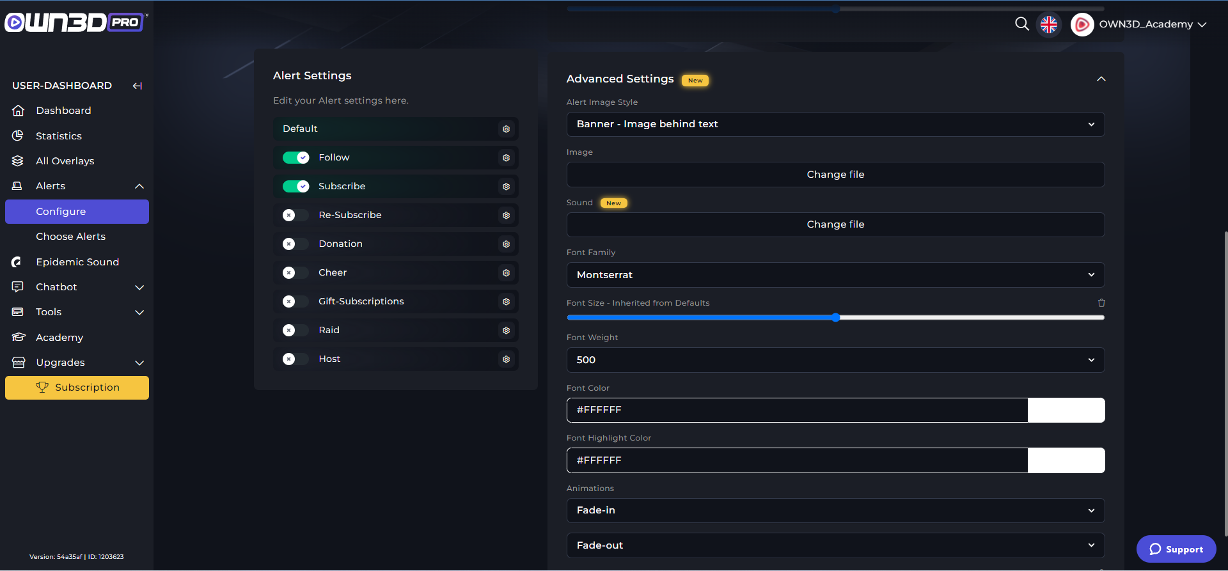1228x571 pixels.
Task: Open Statistics from the sidebar
Action: click(x=59, y=136)
